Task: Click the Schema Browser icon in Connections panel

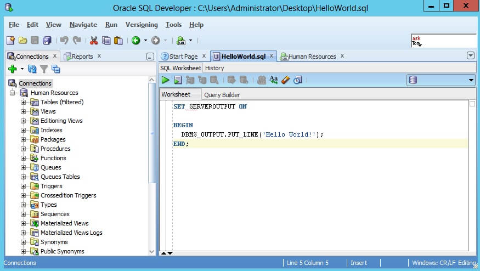Action: point(56,69)
